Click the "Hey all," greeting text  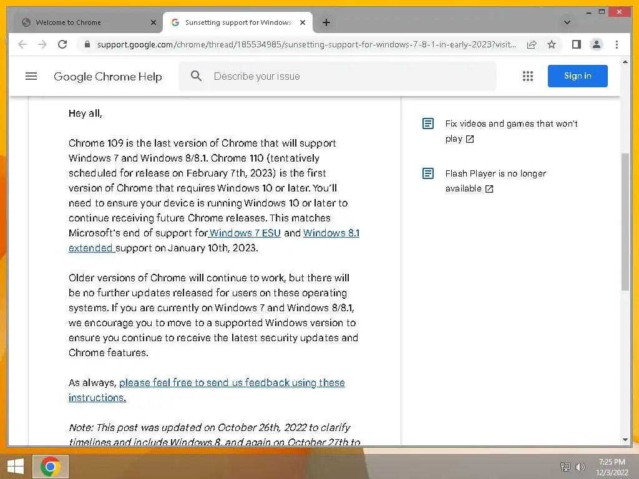coord(85,114)
